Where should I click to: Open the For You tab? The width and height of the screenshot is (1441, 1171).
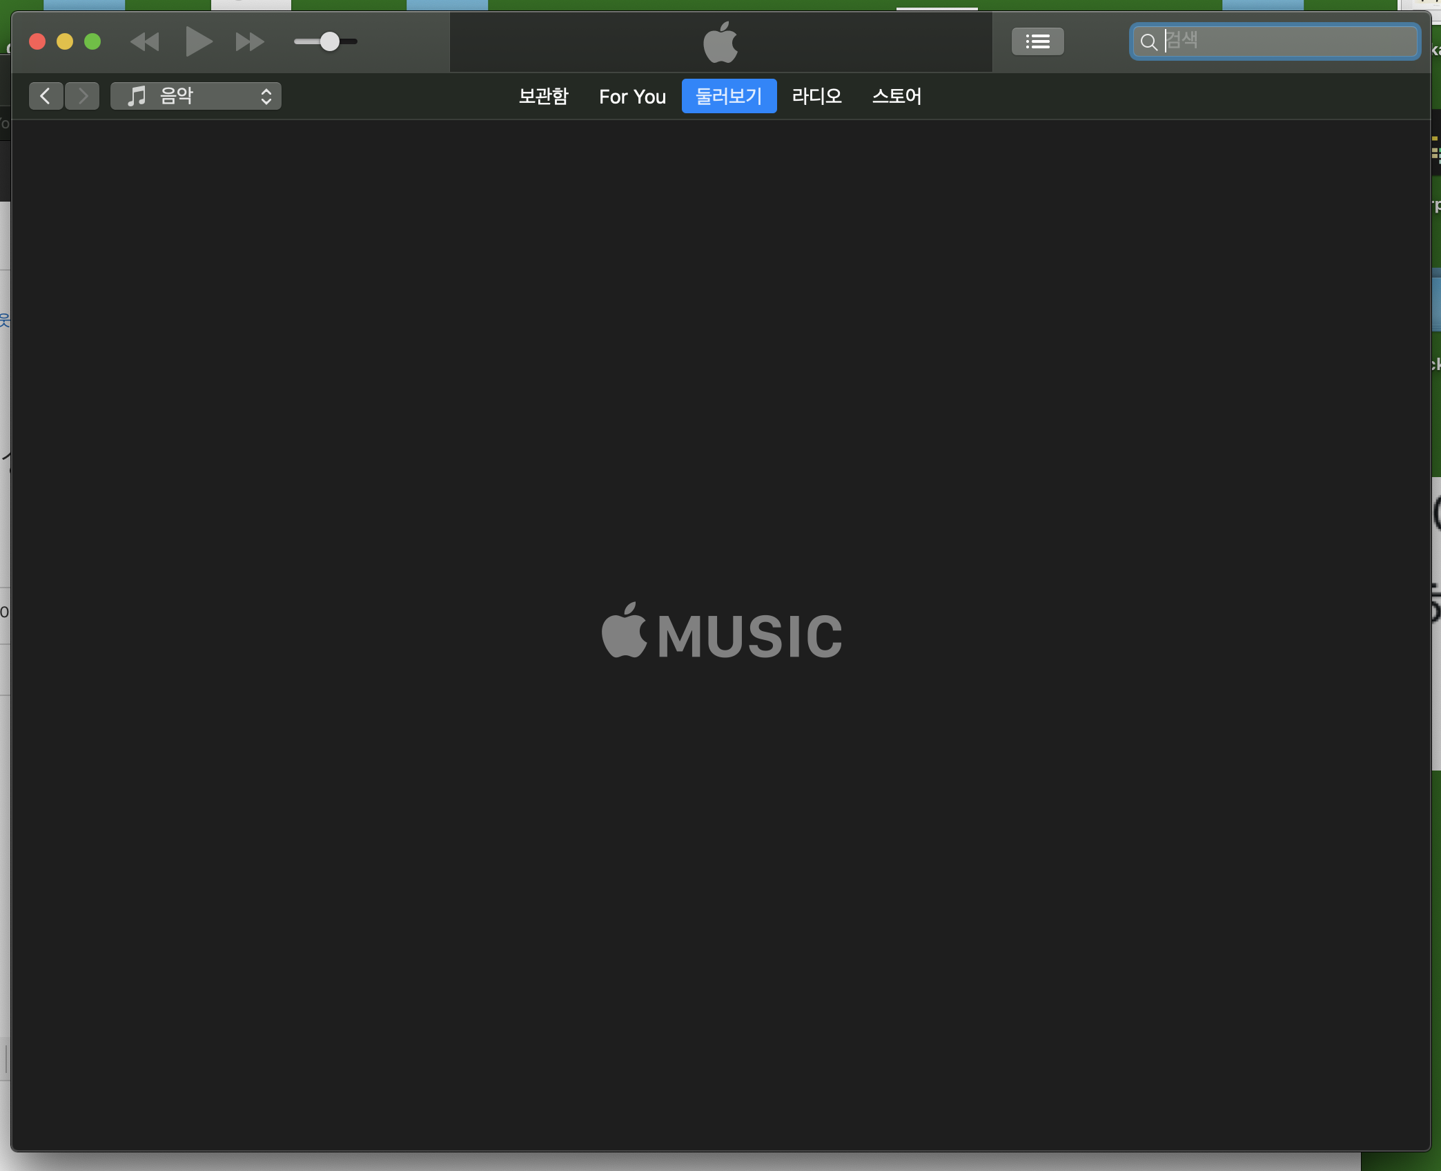[632, 96]
